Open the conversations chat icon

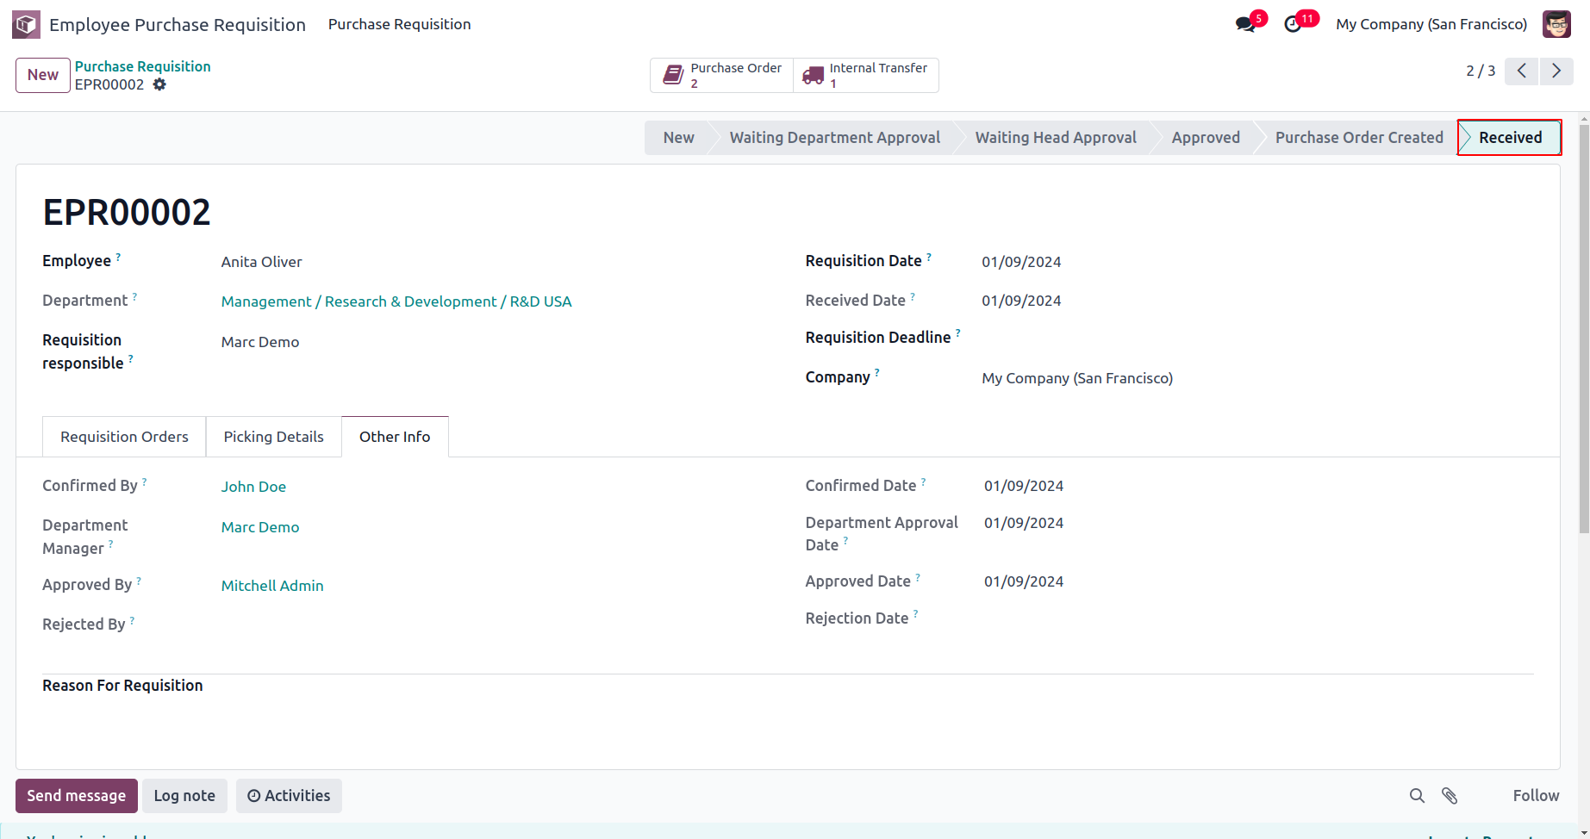coord(1245,24)
